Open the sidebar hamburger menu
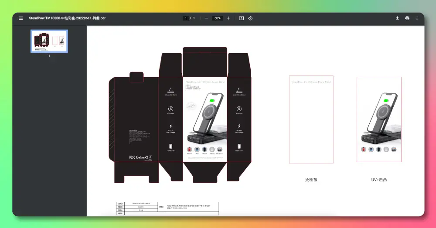Viewport: 436px width, 228px height. click(x=20, y=18)
